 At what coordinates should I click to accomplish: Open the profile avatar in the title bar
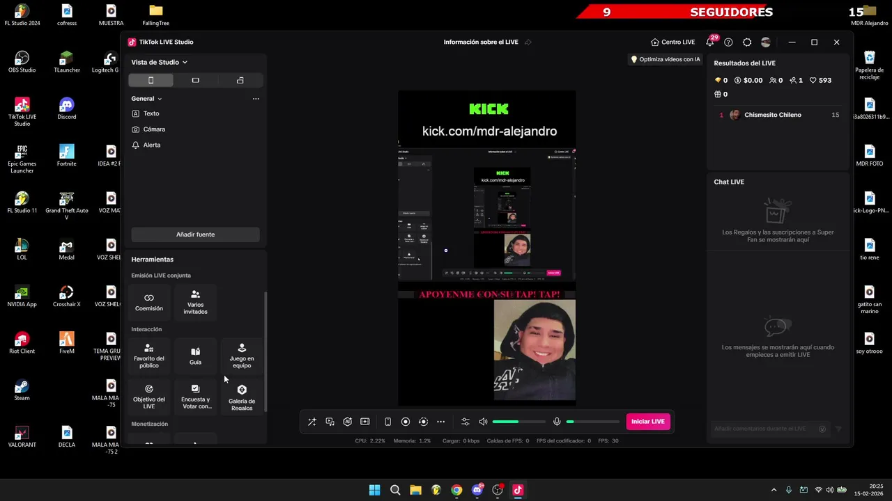pos(766,42)
